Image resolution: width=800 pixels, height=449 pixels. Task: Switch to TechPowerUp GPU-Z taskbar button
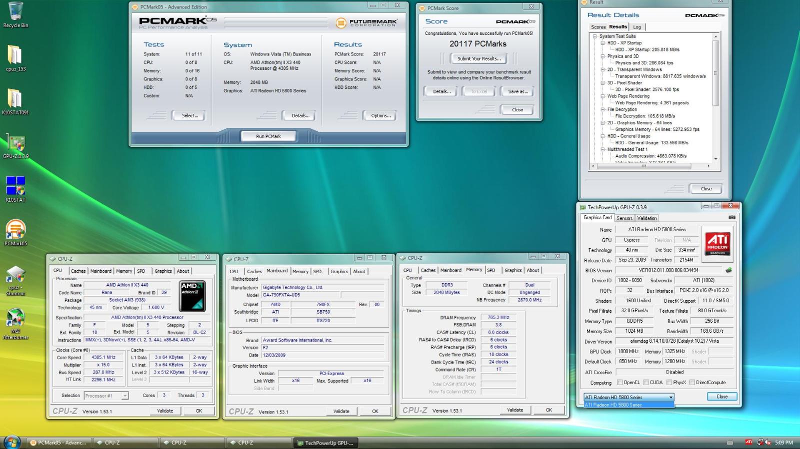point(325,443)
